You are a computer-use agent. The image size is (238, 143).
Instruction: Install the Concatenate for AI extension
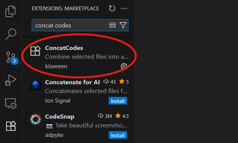click(118, 101)
